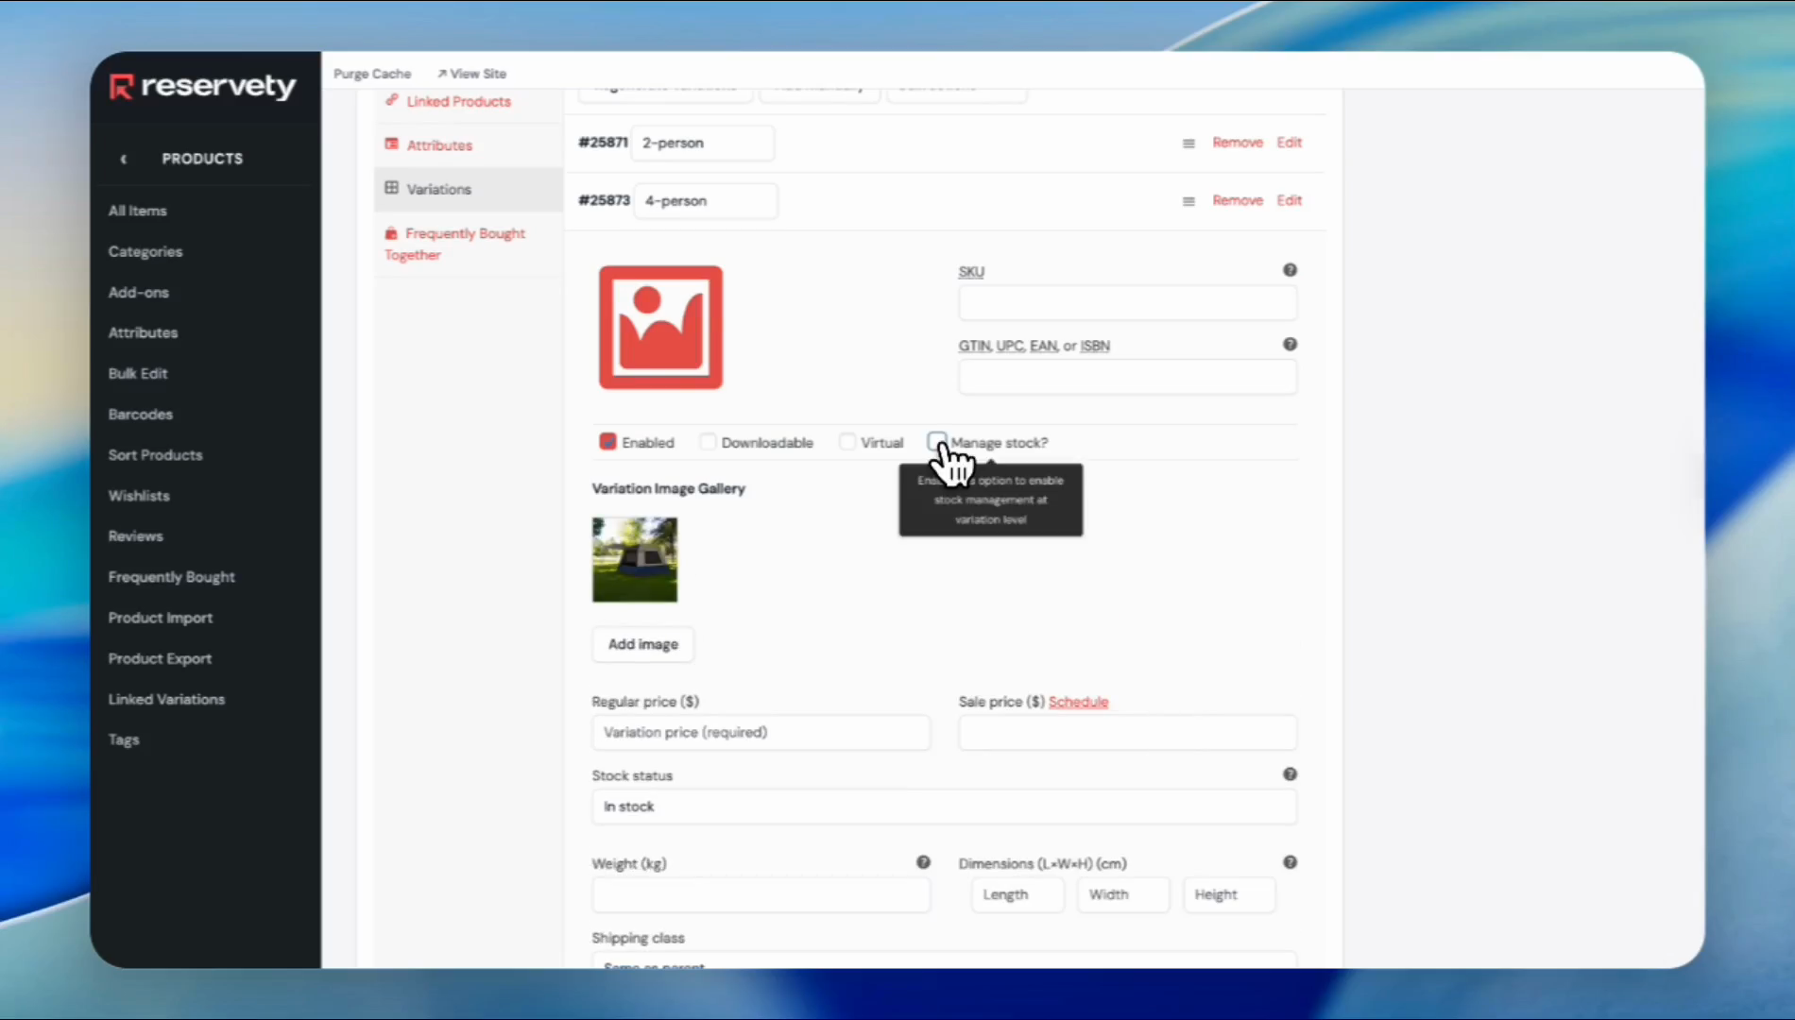Open the 4-person attribute dropdown
The height and width of the screenshot is (1020, 1795).
(x=705, y=201)
